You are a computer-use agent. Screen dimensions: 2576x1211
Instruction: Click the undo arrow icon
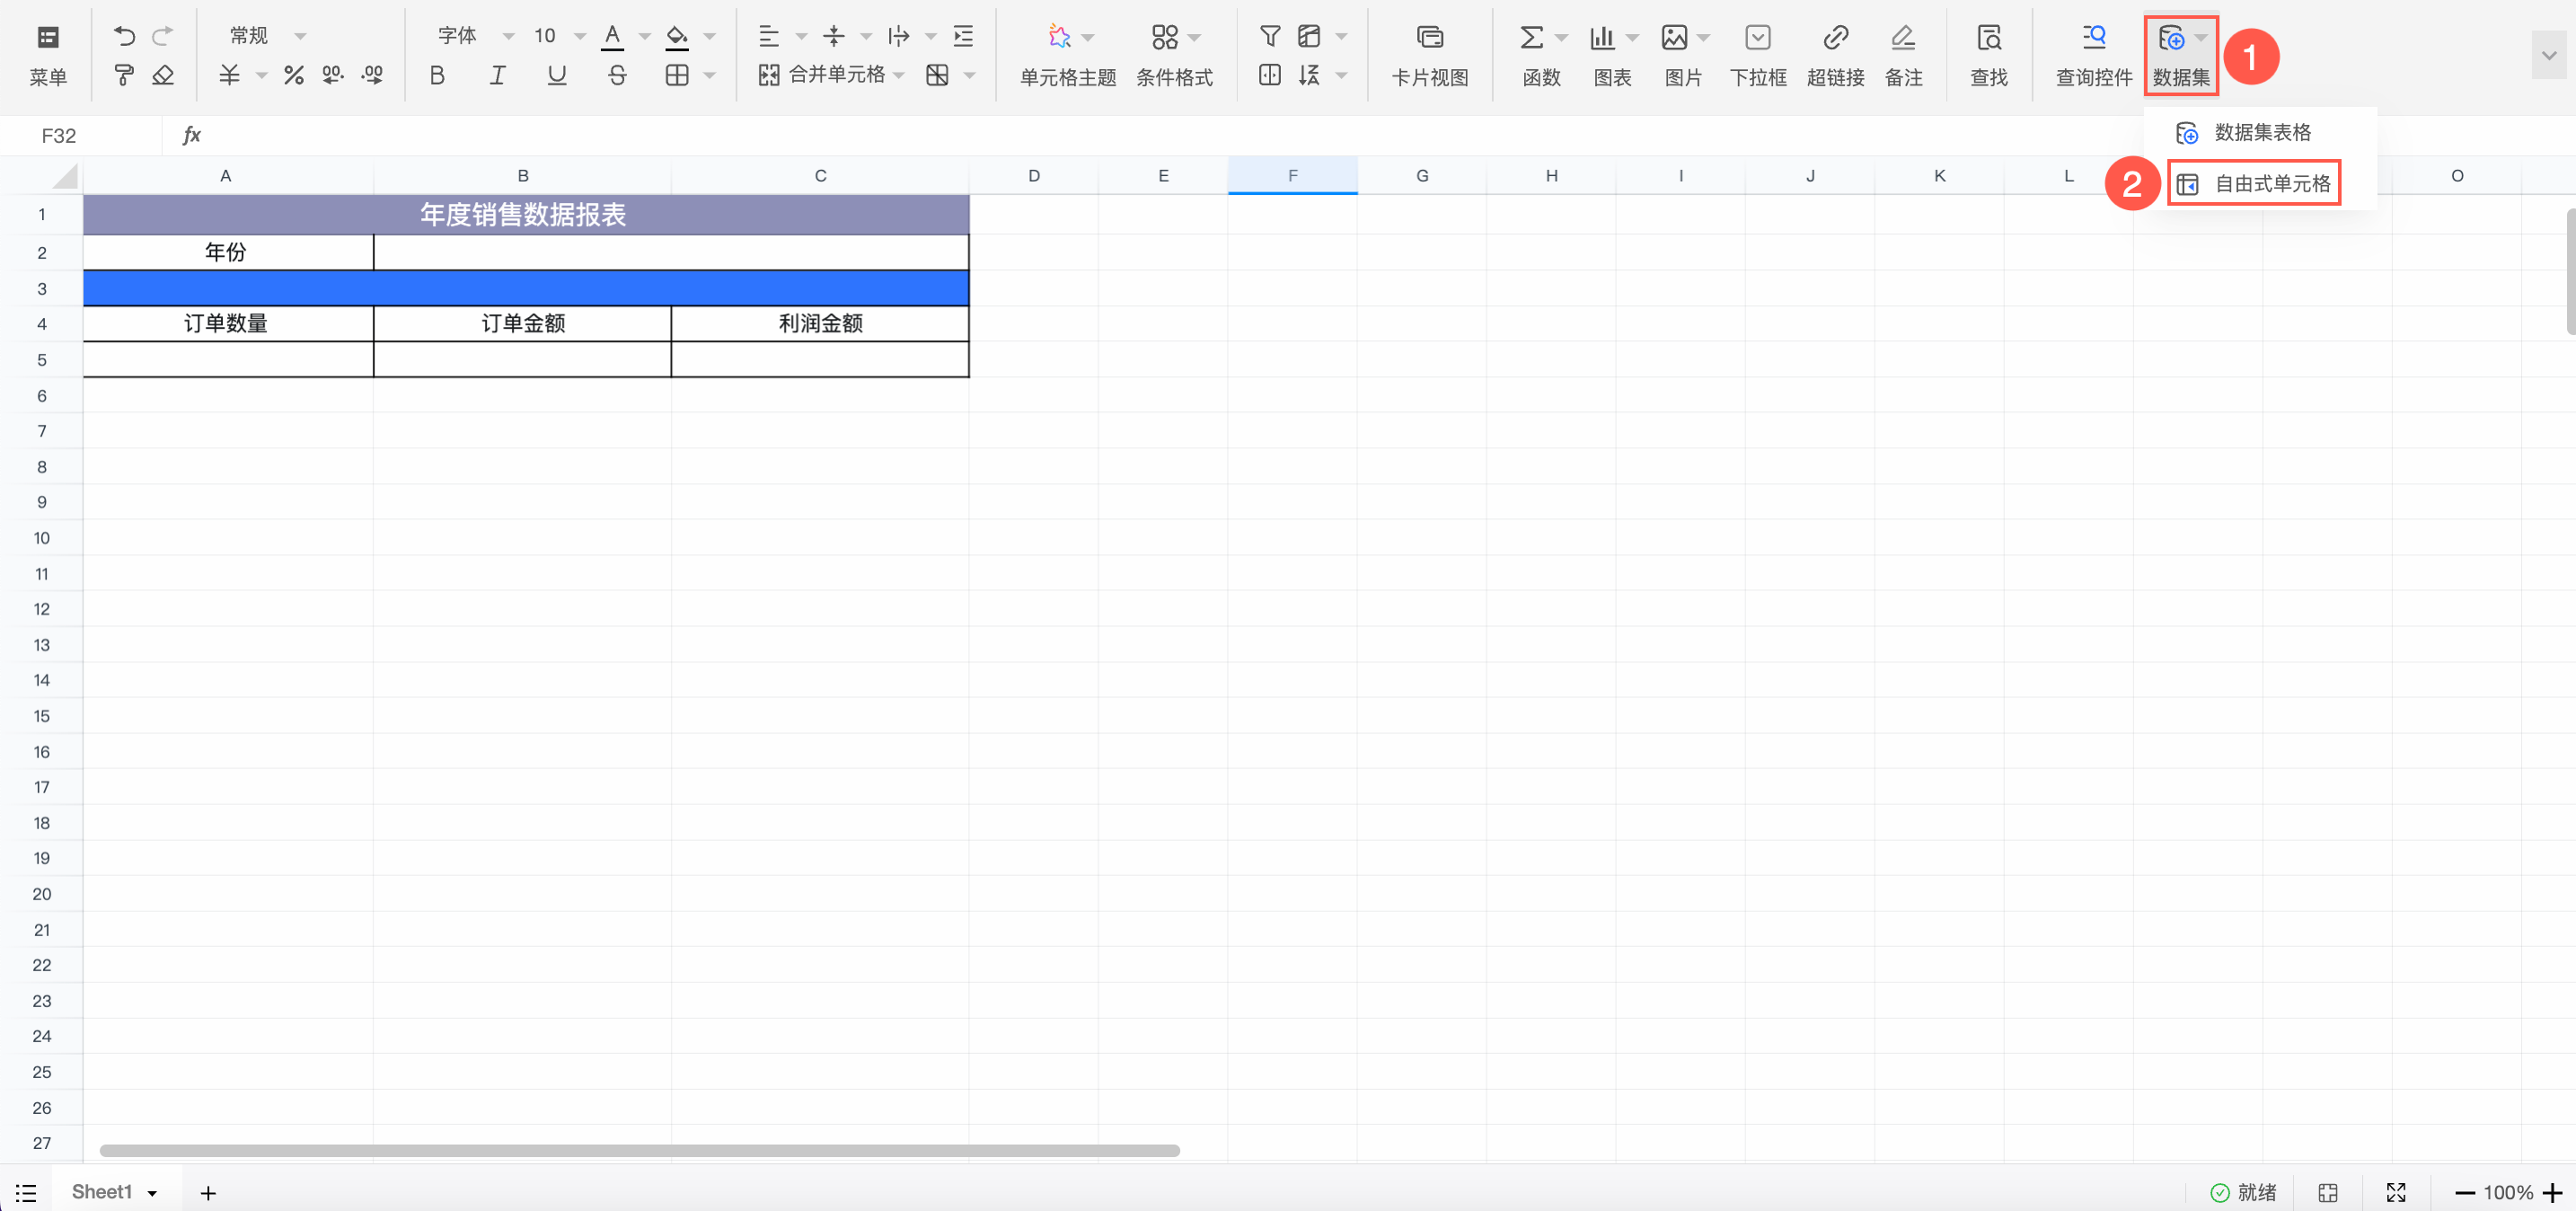click(x=124, y=36)
